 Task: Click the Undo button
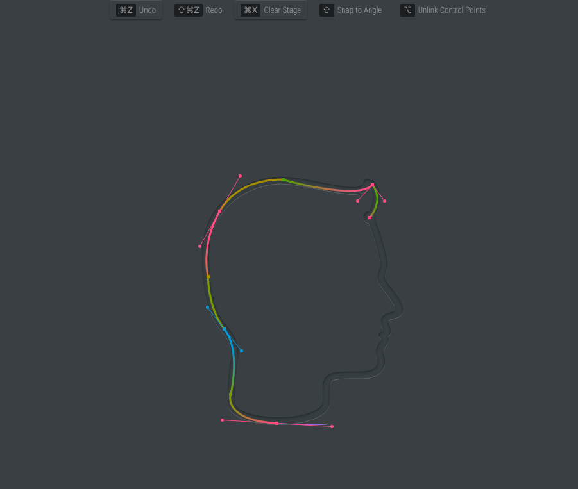click(135, 10)
